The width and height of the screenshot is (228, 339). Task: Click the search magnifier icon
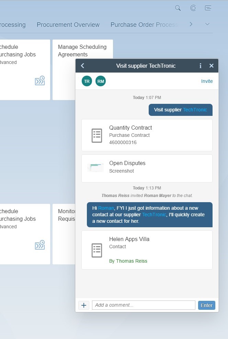pos(178,8)
